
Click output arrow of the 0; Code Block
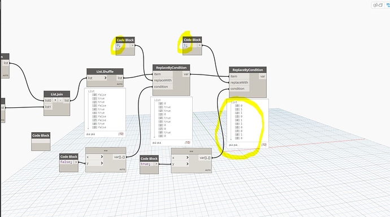(133, 45)
